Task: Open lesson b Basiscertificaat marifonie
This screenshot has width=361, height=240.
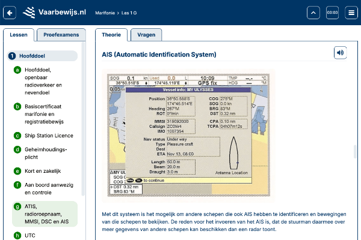Action: (45, 114)
